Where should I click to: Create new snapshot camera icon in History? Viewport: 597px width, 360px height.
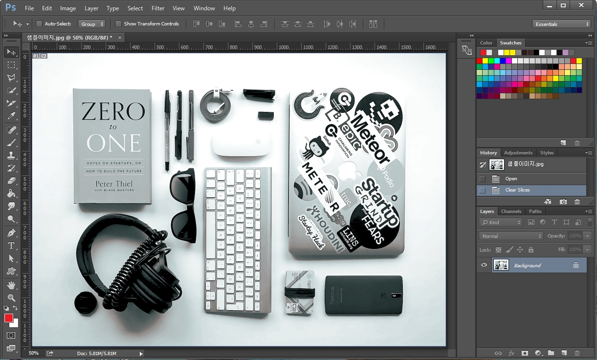[563, 202]
